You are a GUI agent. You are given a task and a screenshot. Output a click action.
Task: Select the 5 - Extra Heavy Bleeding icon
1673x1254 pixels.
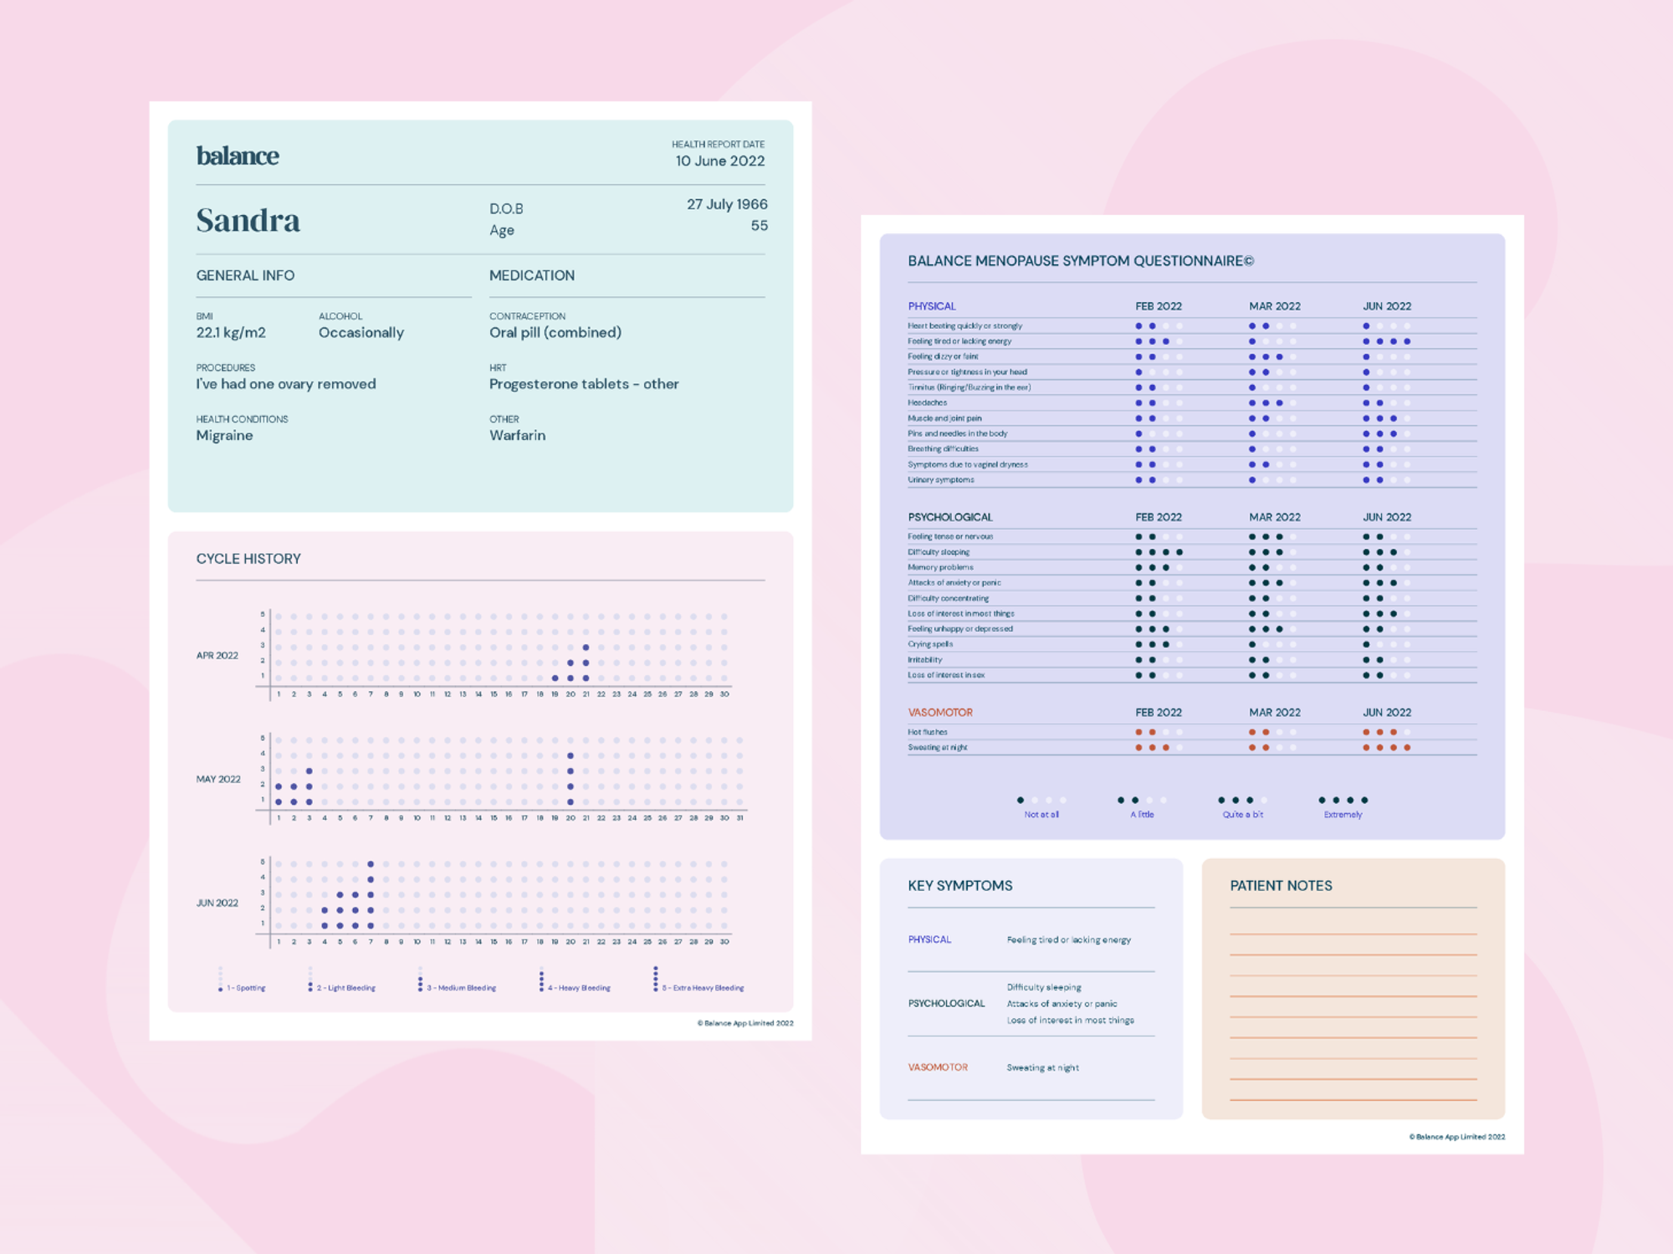[654, 977]
